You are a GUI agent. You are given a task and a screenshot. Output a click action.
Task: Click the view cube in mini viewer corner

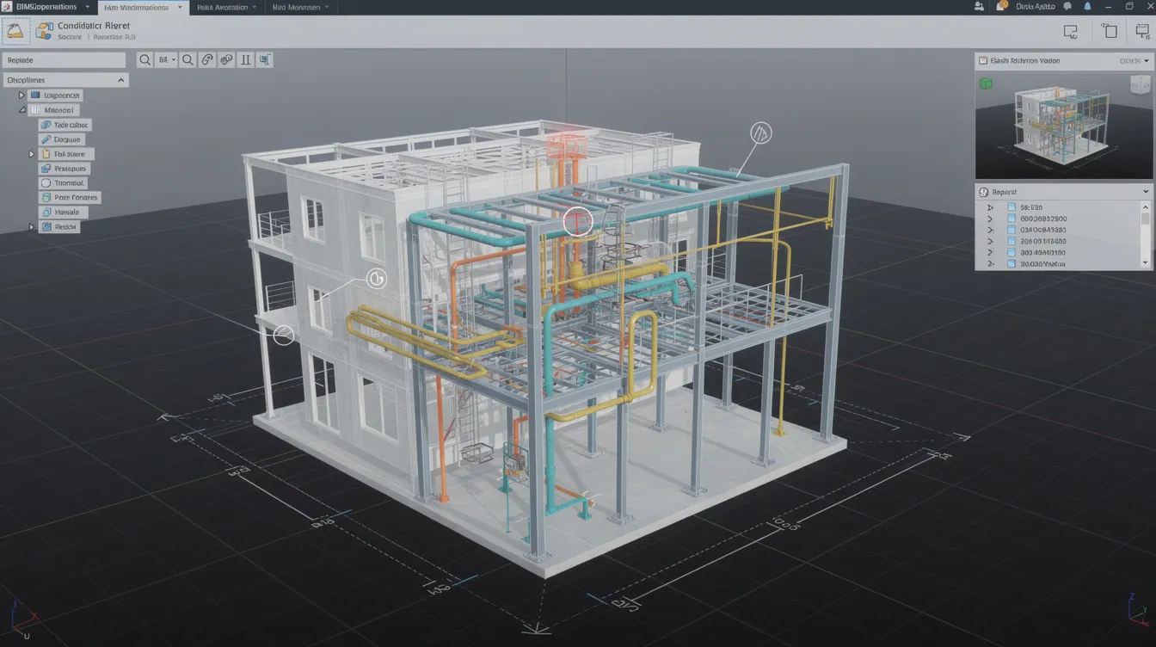click(1140, 84)
